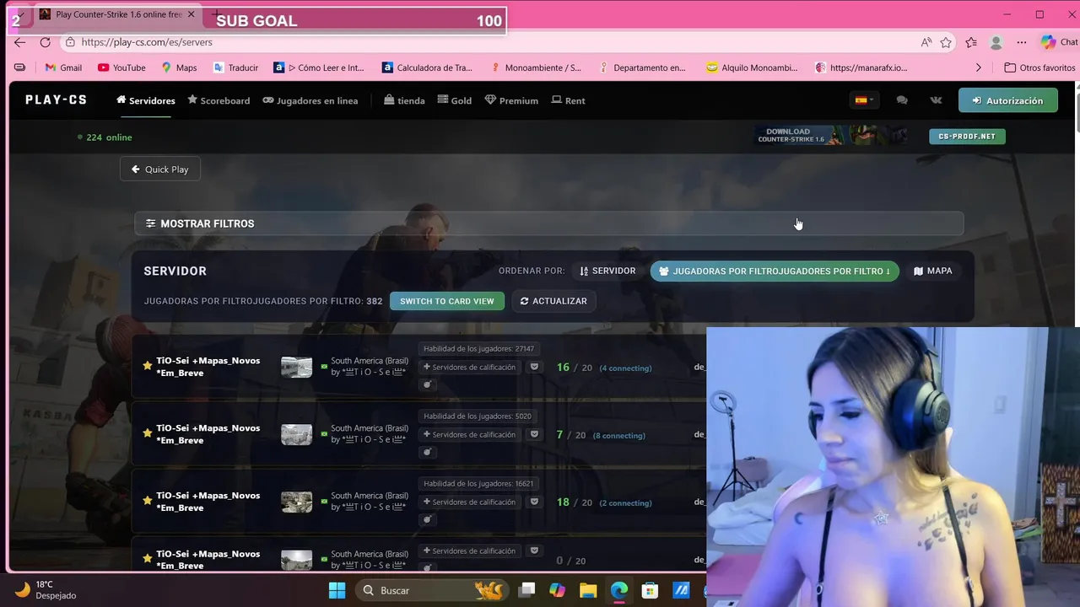Open map thumbnail of the 16/20 server
1080x607 pixels.
coord(296,367)
